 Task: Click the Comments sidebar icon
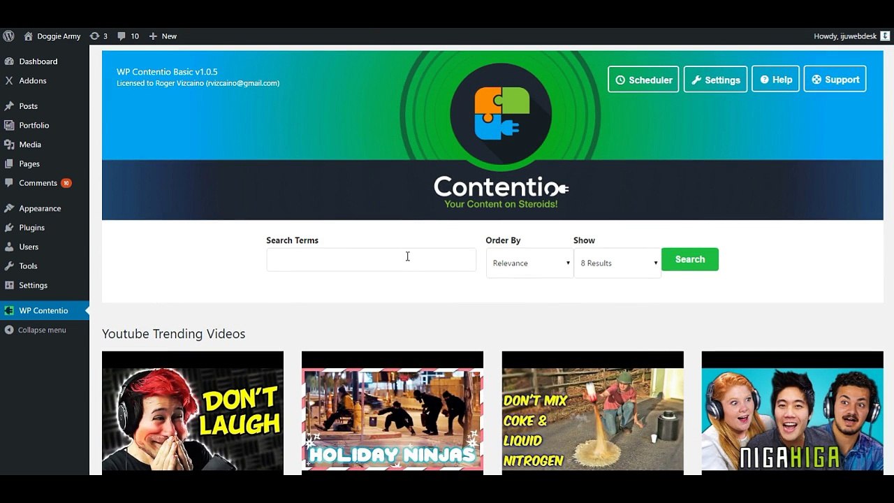point(9,183)
